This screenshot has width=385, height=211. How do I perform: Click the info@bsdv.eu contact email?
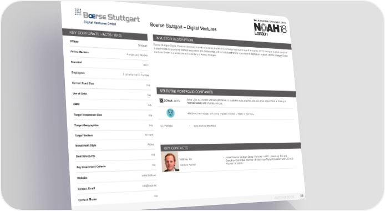tap(149, 185)
